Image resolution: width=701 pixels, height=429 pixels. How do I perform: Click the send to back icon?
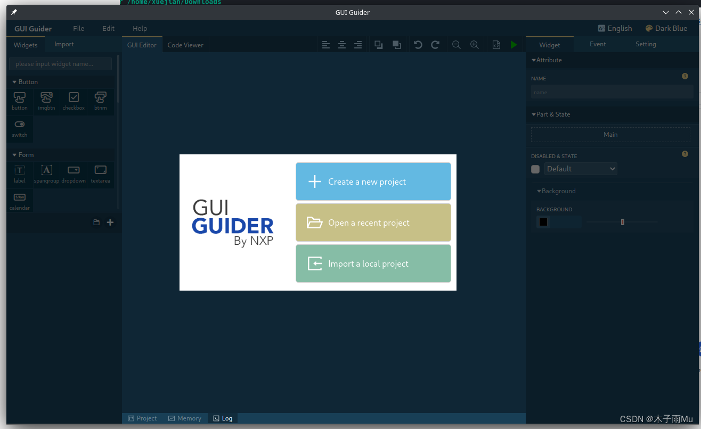(x=396, y=45)
